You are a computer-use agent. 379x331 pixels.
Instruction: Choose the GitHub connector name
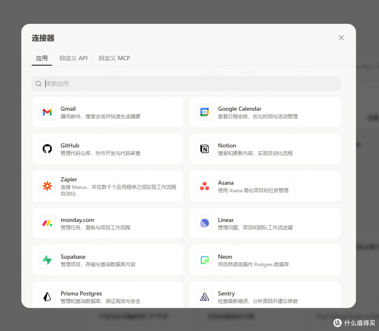click(70, 146)
